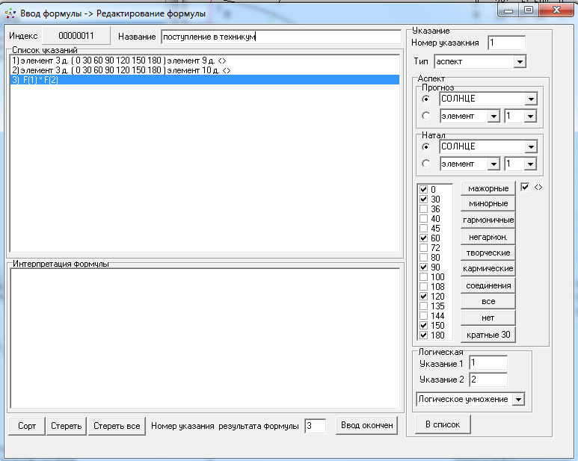Click the application icon in title bar

(x=10, y=13)
